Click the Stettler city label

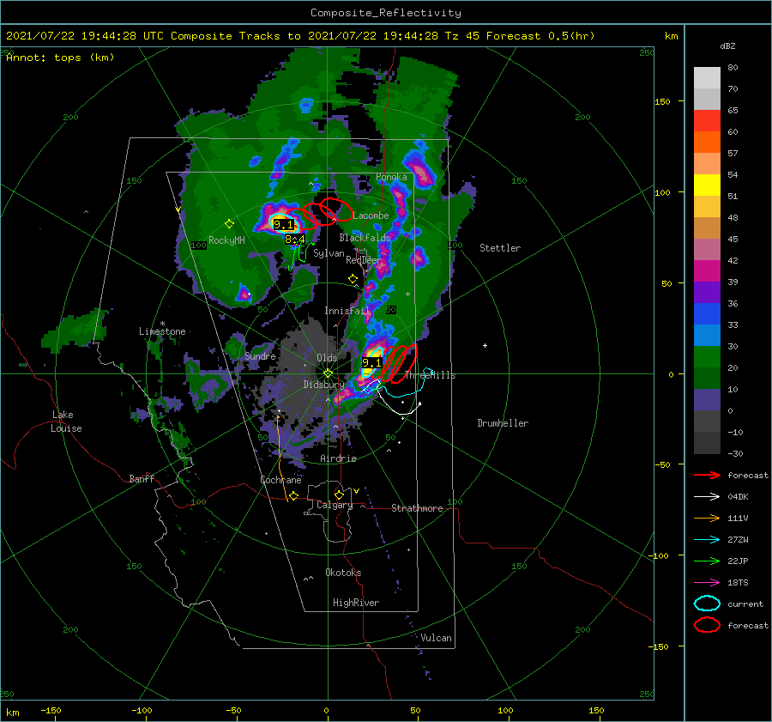pos(500,248)
